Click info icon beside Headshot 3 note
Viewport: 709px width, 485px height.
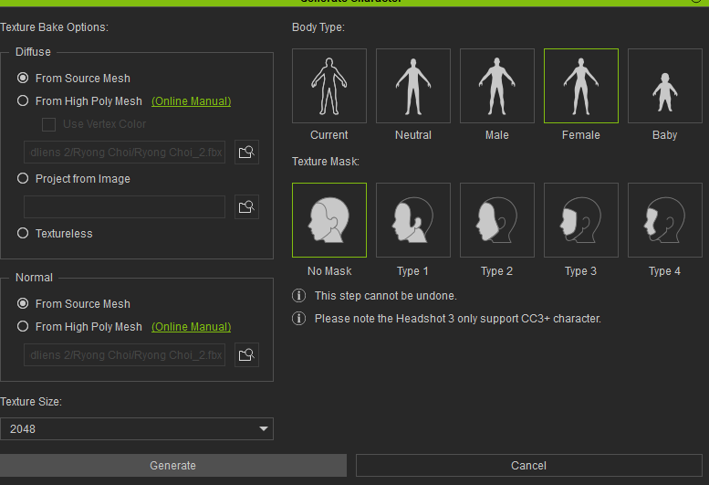pos(299,319)
